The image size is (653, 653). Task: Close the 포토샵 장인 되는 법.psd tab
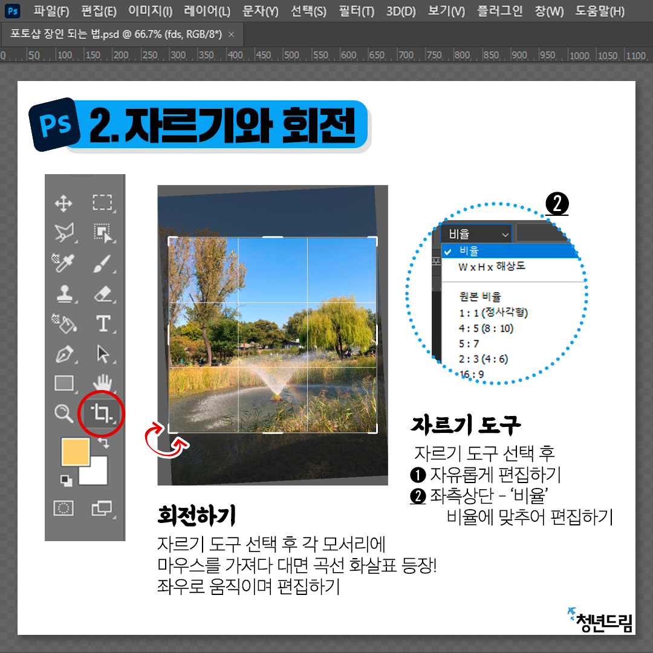point(231,35)
